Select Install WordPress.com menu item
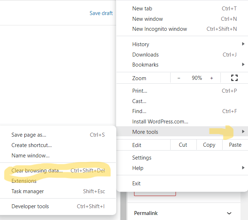The width and height of the screenshot is (248, 220). click(160, 122)
